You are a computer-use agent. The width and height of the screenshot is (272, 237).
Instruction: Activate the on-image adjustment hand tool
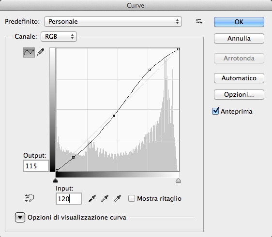click(x=30, y=198)
